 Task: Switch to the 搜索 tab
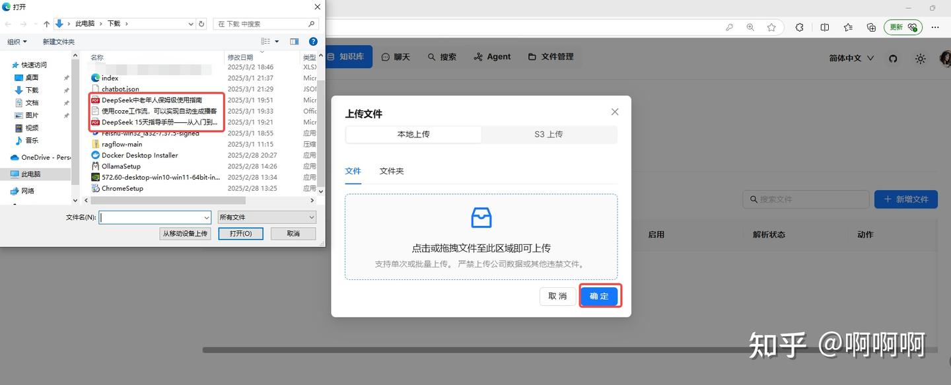click(x=442, y=57)
